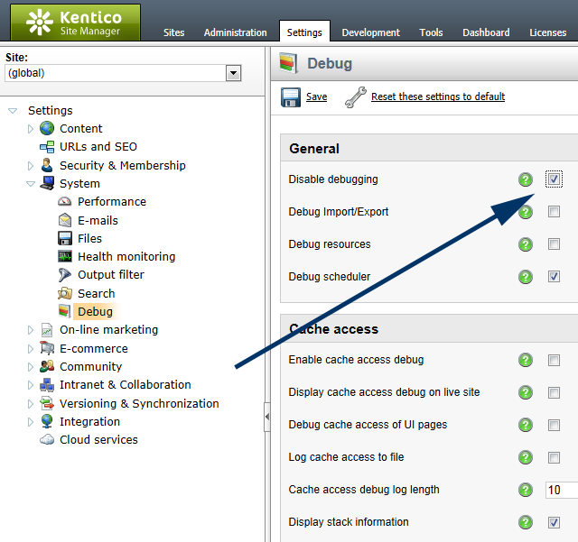The height and width of the screenshot is (542, 578).
Task: Click the Versioning & Synchronization icon
Action: [47, 403]
